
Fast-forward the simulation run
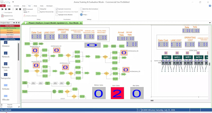point(9,9)
